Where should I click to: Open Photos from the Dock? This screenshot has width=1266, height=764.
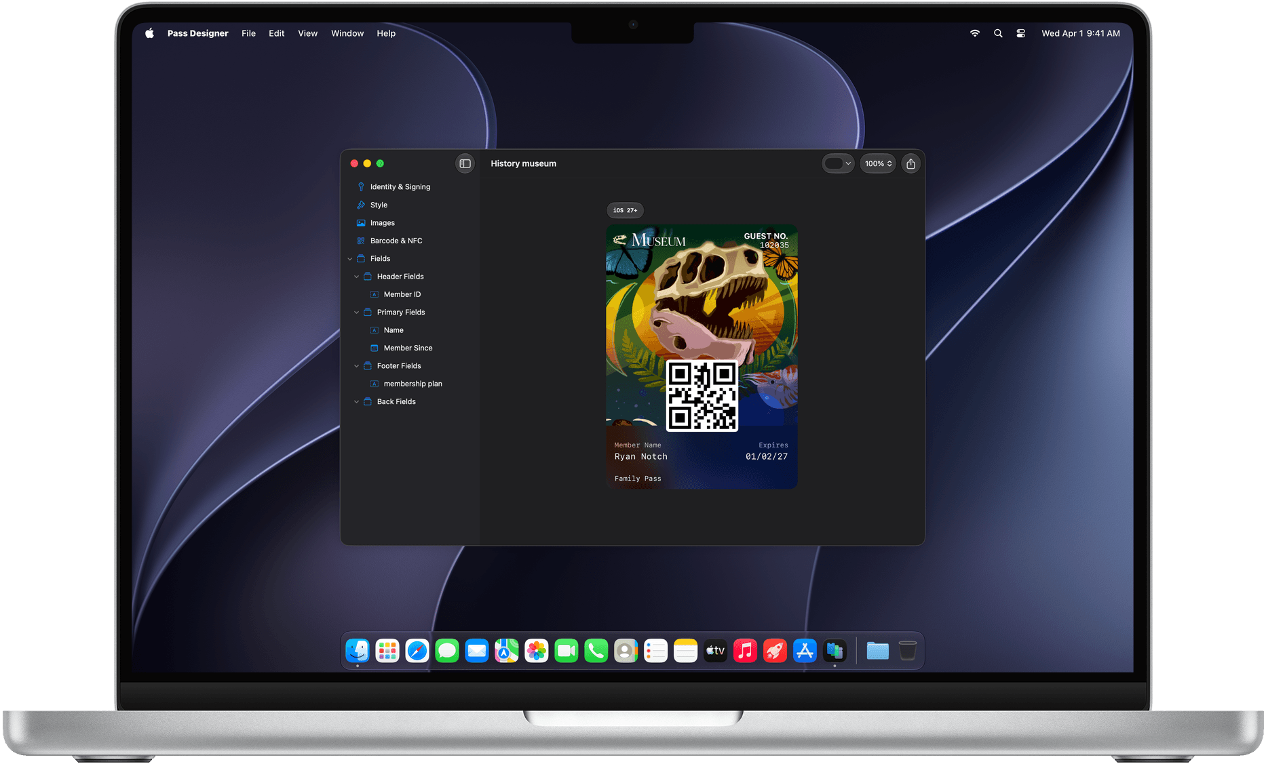[x=537, y=651]
